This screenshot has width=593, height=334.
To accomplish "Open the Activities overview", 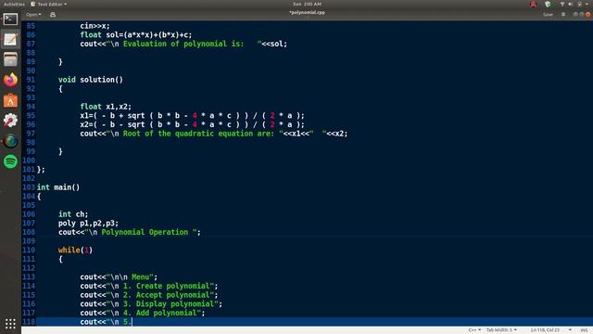I will (14, 4).
